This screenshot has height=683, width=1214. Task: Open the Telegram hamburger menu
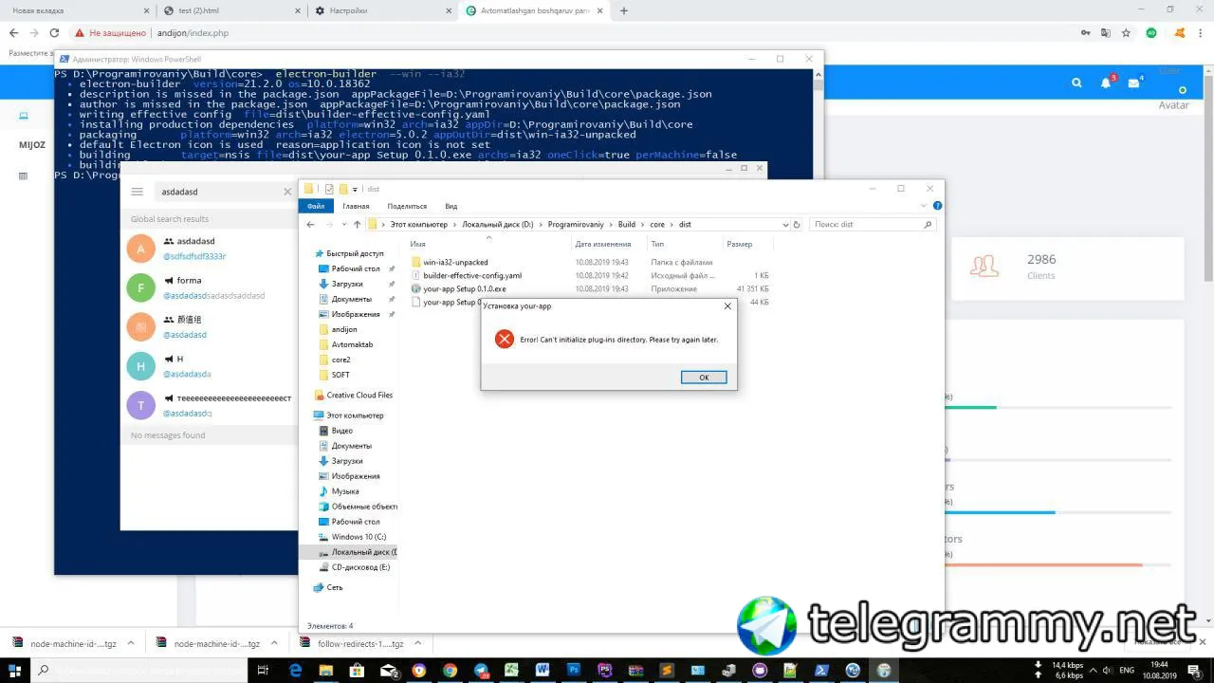point(137,192)
